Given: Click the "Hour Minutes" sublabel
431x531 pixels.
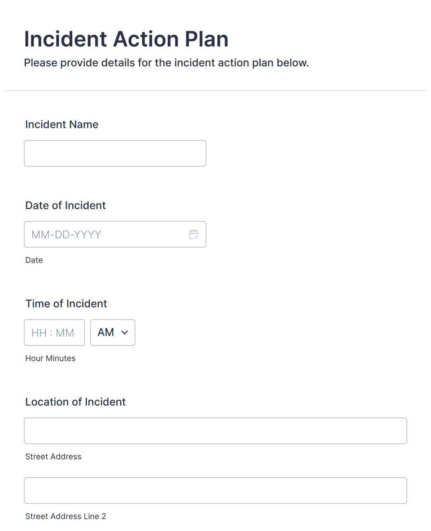Looking at the screenshot, I should (50, 358).
